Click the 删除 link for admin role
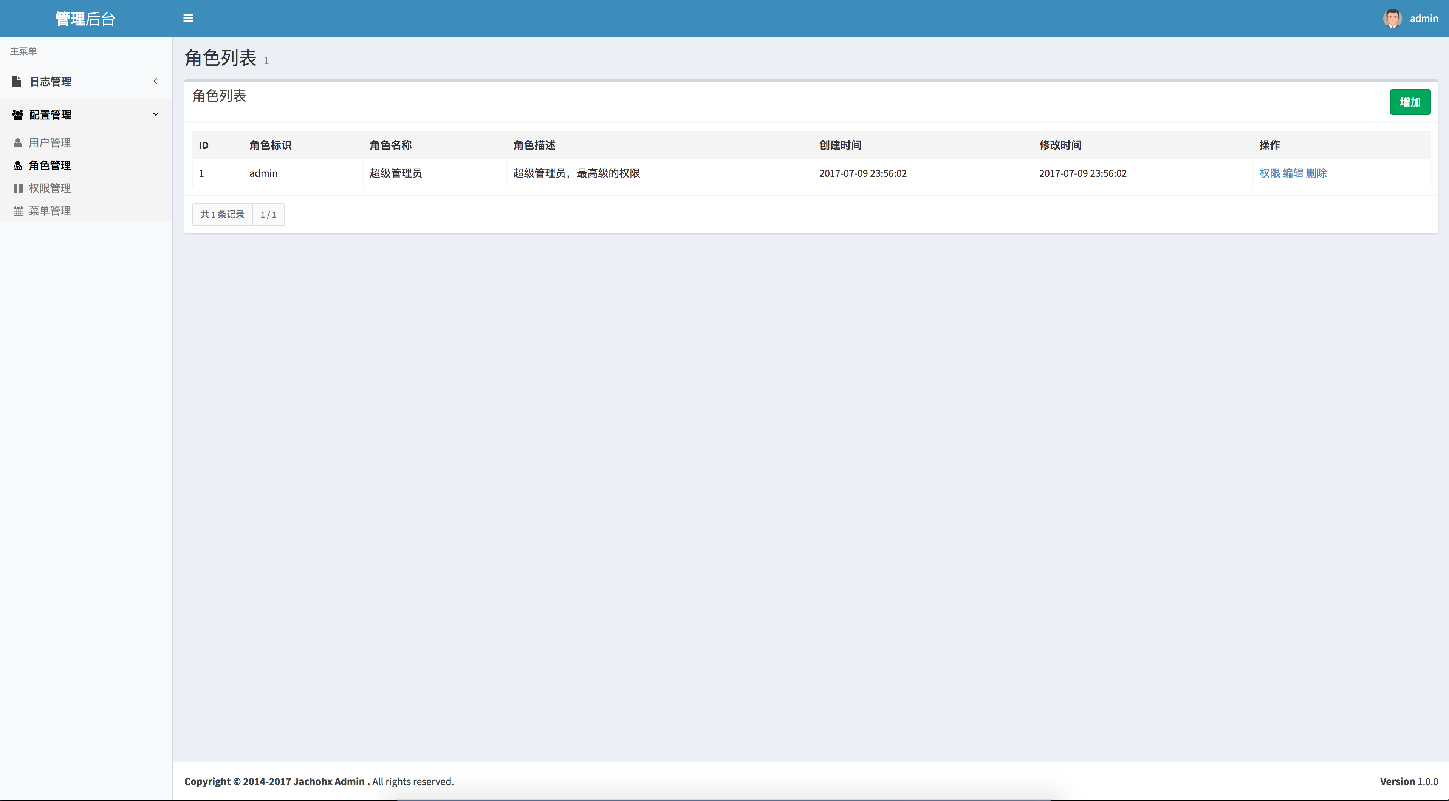This screenshot has width=1449, height=801. click(1316, 173)
